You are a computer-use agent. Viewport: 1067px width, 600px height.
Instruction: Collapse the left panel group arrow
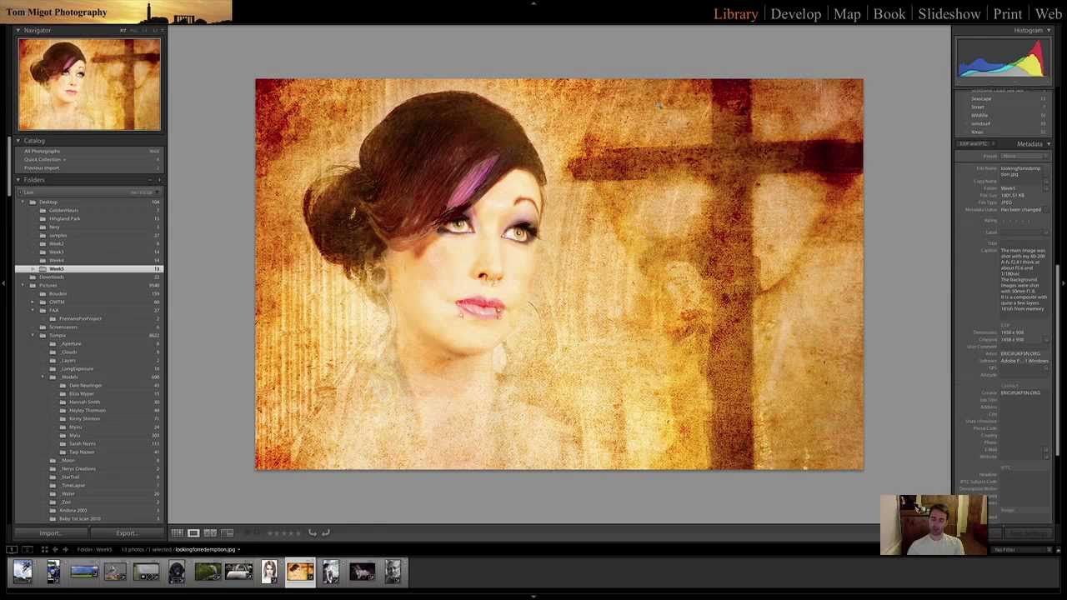3,283
